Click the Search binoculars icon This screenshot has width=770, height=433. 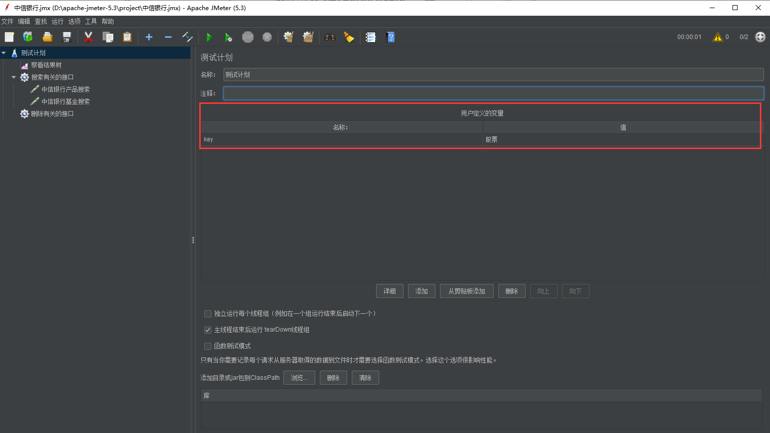click(x=330, y=37)
